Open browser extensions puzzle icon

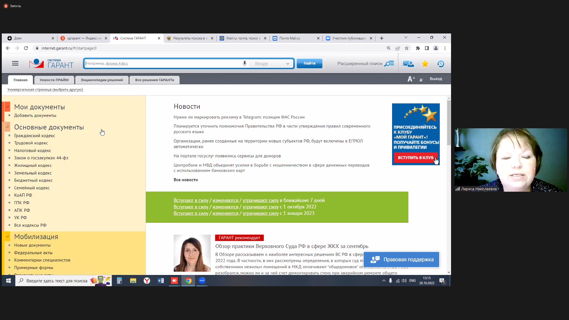(x=418, y=48)
